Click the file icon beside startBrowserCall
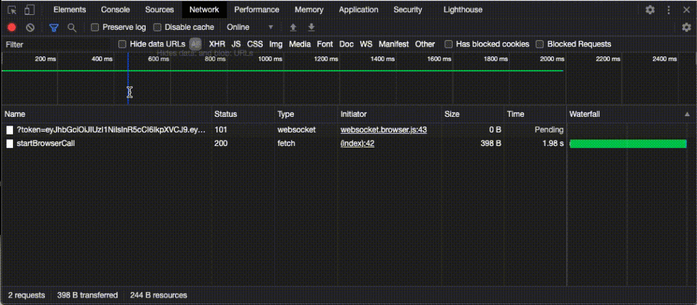697x305 pixels. tap(10, 143)
